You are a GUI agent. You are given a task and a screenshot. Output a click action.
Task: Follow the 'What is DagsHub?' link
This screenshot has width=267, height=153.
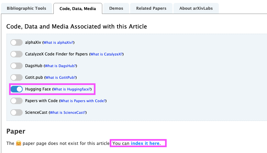pyautogui.click(x=61, y=66)
